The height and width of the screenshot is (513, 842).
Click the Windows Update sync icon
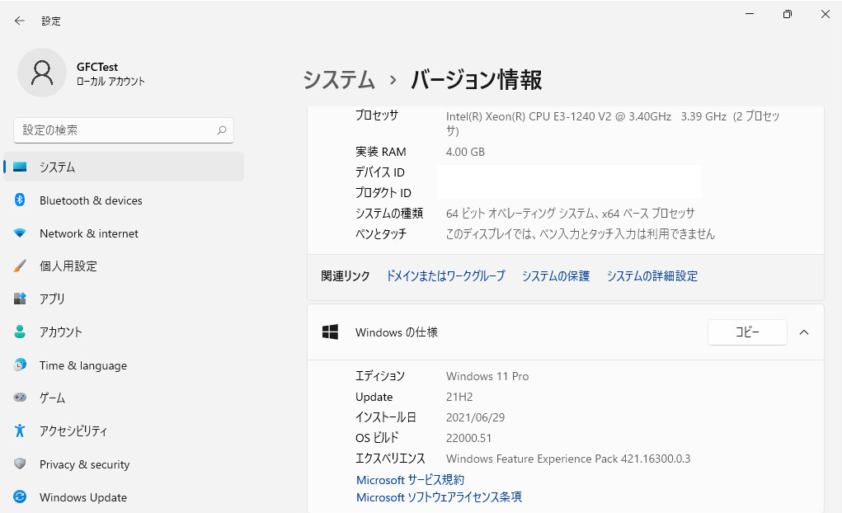pos(20,497)
